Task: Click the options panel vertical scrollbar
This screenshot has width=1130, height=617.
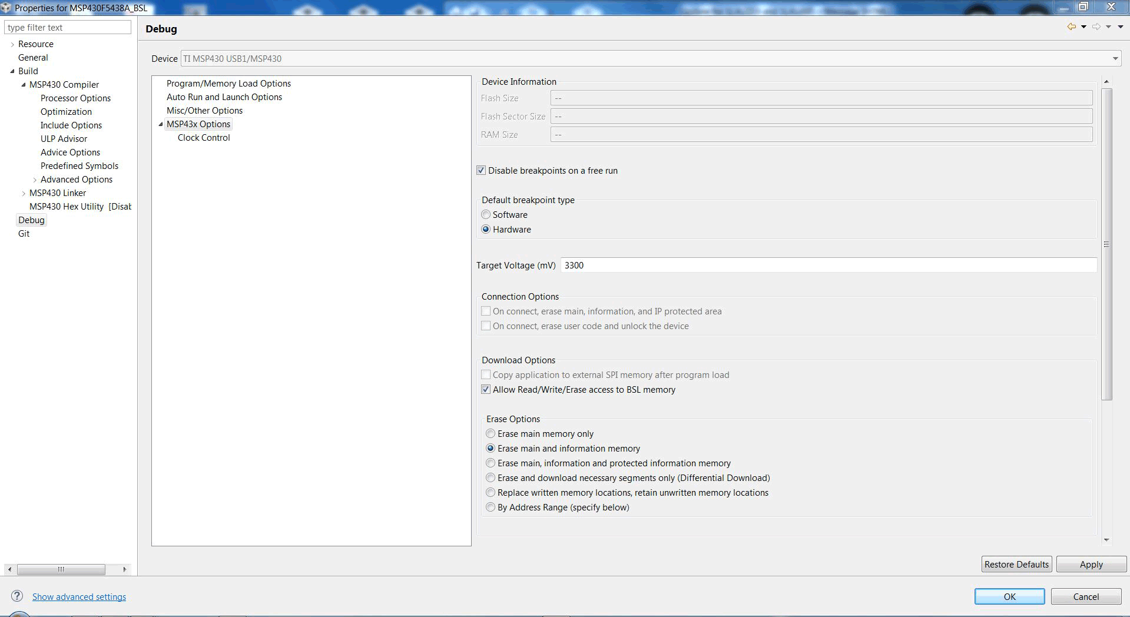Action: click(x=1106, y=244)
